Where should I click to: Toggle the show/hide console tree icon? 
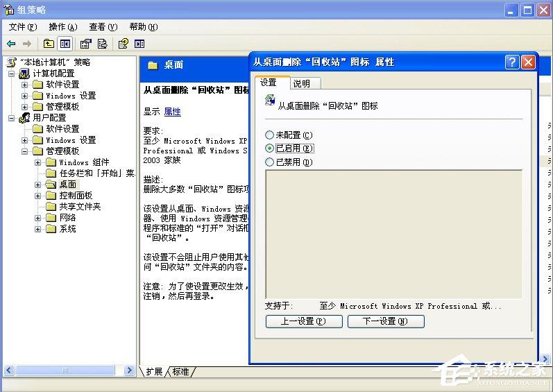coord(65,44)
